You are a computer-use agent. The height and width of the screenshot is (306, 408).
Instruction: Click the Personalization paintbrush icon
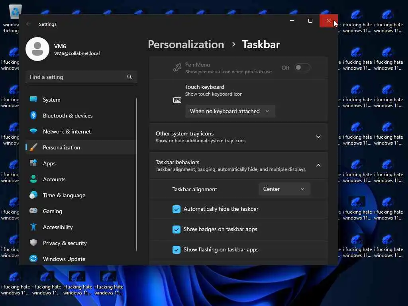click(33, 147)
